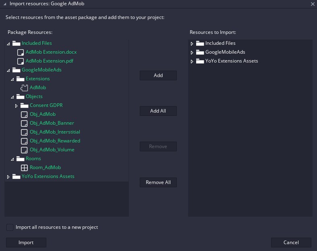Click the AdMob Extension.docx file icon
The height and width of the screenshot is (251, 317).
point(21,52)
